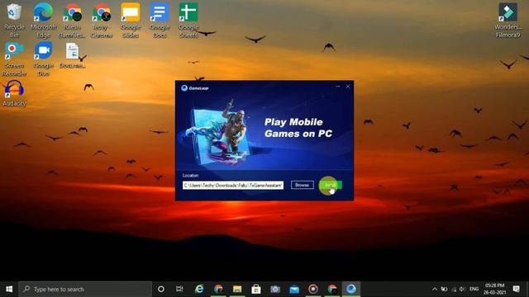This screenshot has height=297, width=529.
Task: Click the GameLoop logo in the installer title bar
Action: click(195, 88)
